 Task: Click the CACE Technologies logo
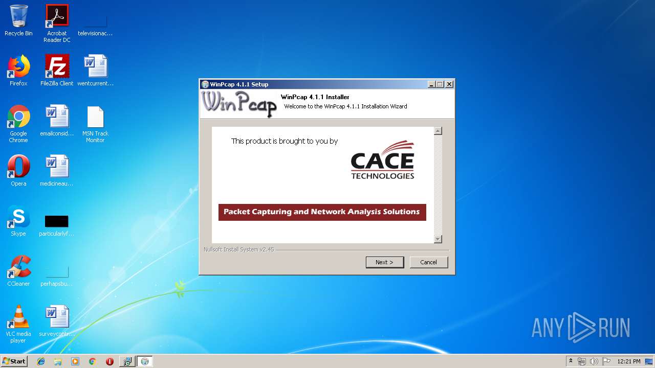pyautogui.click(x=382, y=160)
